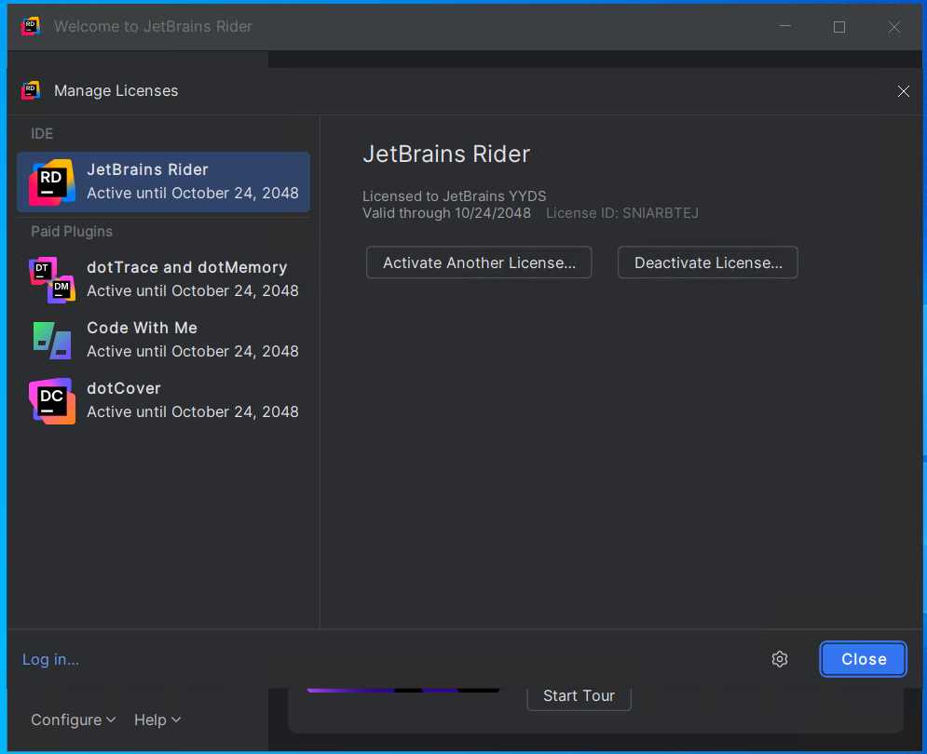The height and width of the screenshot is (754, 927).
Task: Open the gear settings icon near Close
Action: tap(780, 659)
